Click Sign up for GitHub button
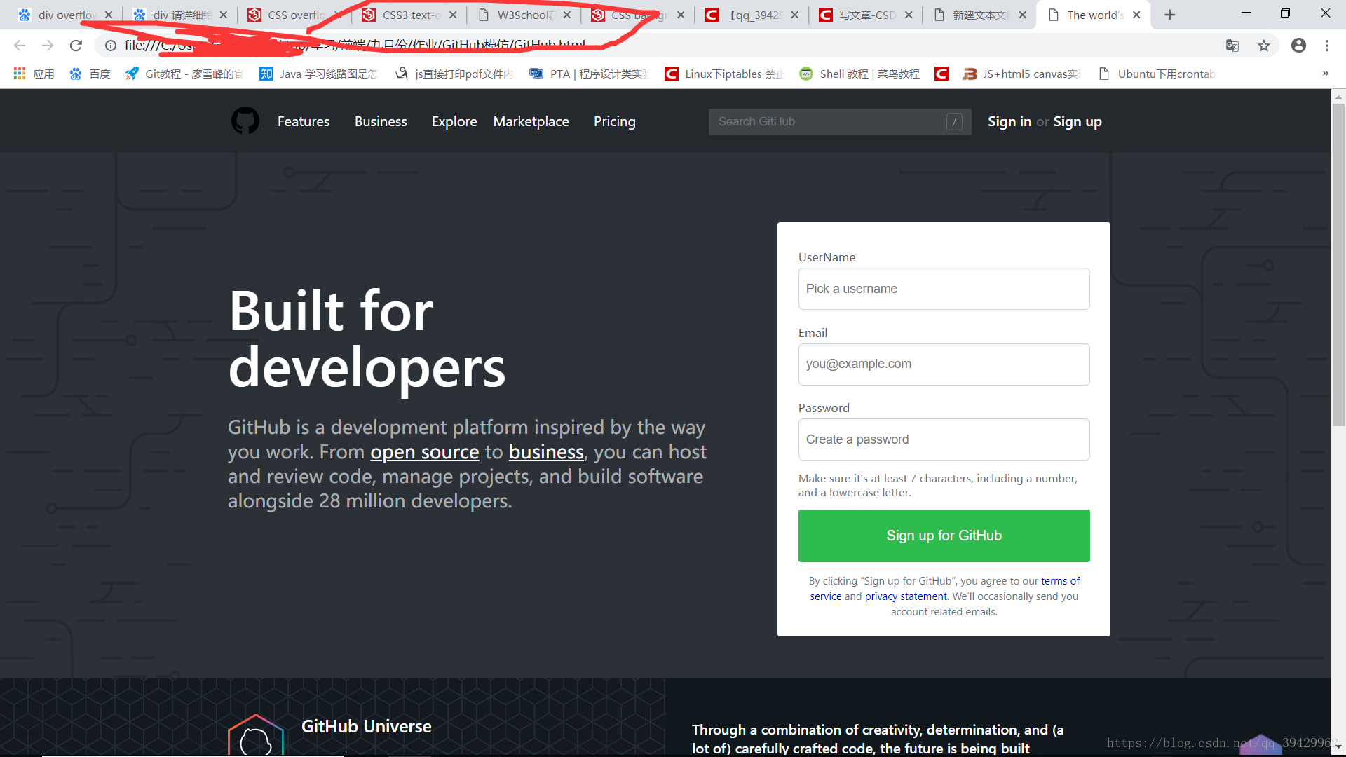The width and height of the screenshot is (1346, 757). pyautogui.click(x=944, y=536)
